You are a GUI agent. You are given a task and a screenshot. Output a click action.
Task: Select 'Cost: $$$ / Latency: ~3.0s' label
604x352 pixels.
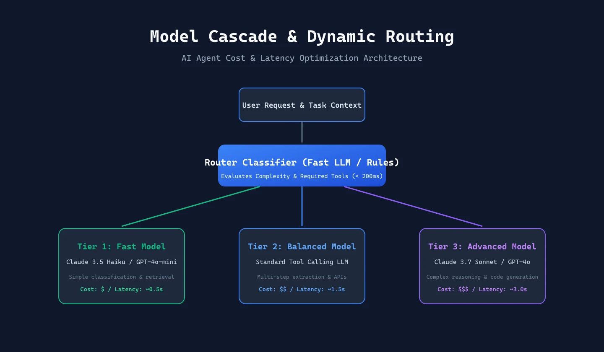tap(482, 289)
